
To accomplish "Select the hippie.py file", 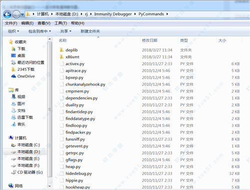I will (x=71, y=181).
